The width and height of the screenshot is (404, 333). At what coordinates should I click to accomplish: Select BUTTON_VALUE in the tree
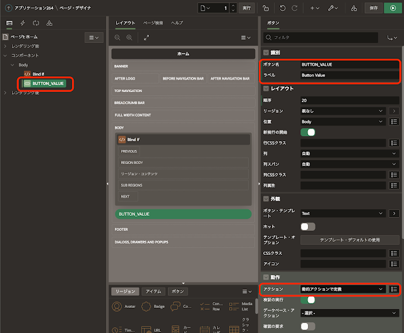[45, 83]
